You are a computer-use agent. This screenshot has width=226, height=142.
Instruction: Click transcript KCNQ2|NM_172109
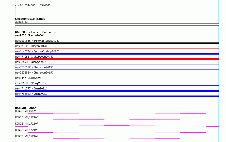pyautogui.click(x=27, y=136)
